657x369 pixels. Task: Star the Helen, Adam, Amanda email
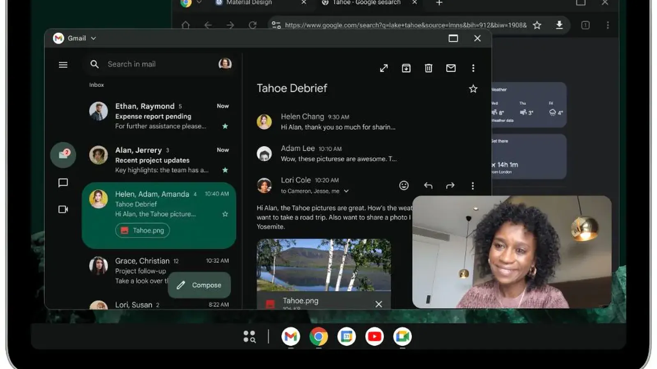click(225, 214)
